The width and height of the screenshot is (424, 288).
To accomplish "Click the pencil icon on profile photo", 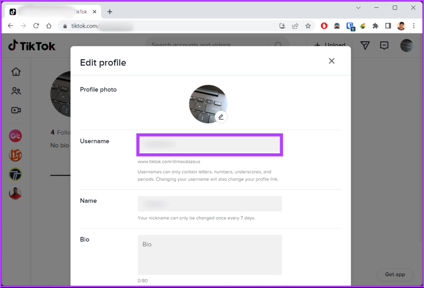I will coord(221,117).
